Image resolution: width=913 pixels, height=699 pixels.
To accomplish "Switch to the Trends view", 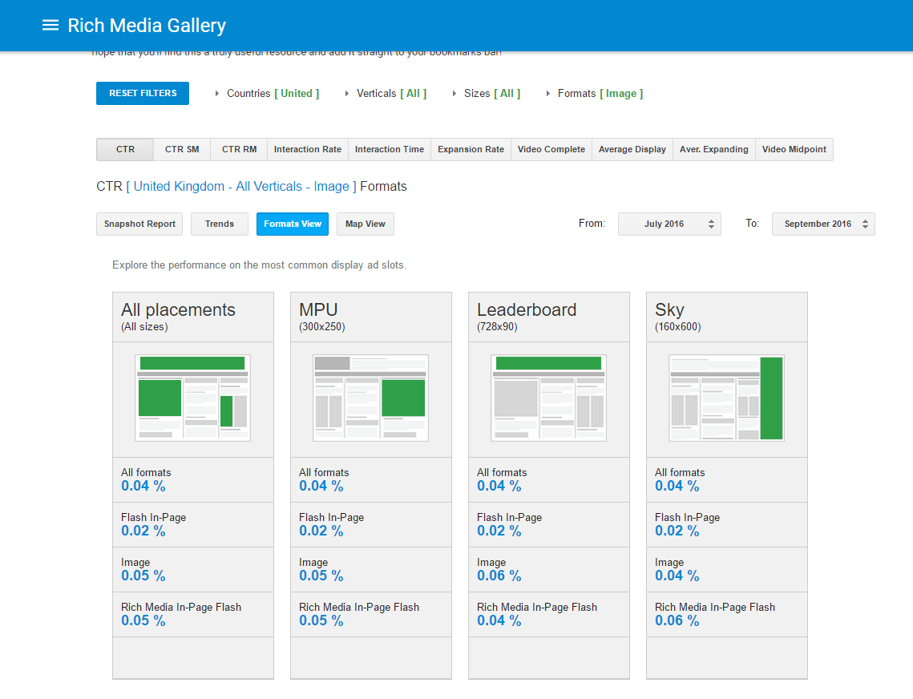I will [x=219, y=224].
